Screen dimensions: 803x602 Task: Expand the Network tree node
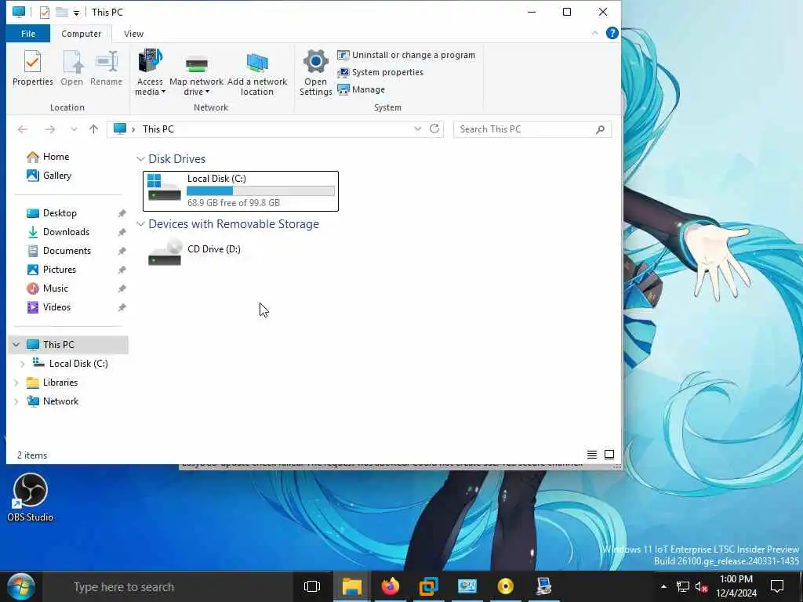pos(16,402)
